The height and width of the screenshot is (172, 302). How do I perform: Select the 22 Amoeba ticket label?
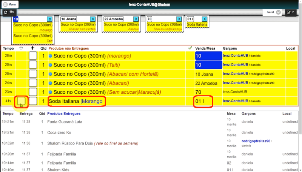point(114,19)
